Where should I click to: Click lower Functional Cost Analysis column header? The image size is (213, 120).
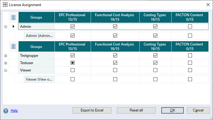[x=115, y=46]
